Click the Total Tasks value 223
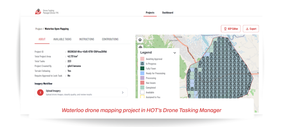The width and height of the screenshot is (283, 127). point(69,61)
